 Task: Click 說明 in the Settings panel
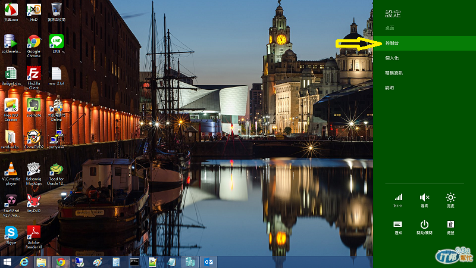coord(390,88)
